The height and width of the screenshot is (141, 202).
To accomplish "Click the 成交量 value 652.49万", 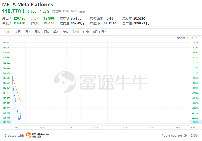I will 78,23.
